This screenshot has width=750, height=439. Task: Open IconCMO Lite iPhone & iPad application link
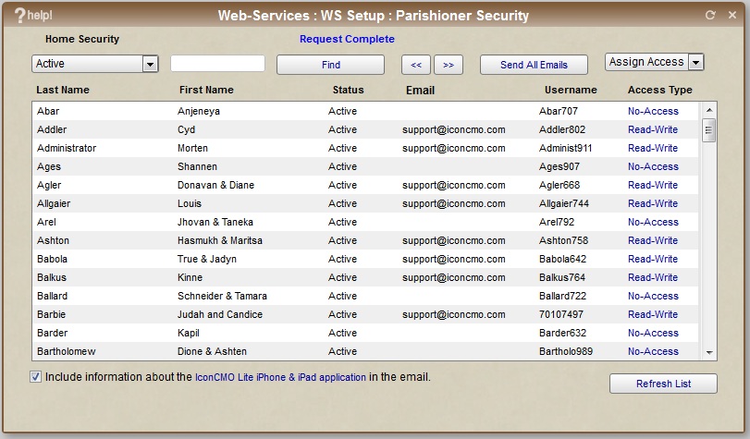pyautogui.click(x=280, y=377)
